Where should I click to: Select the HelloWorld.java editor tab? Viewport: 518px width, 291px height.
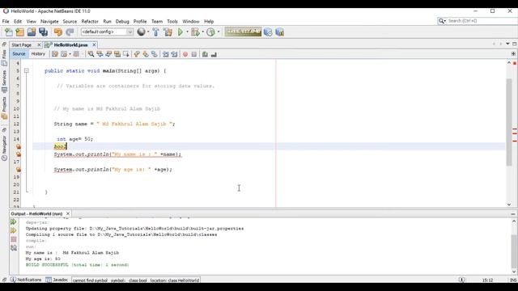coord(70,45)
